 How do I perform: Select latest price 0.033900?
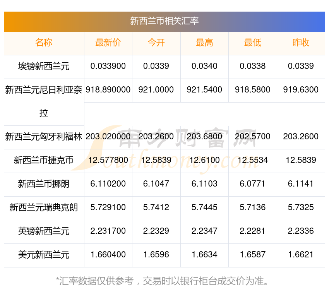point(108,66)
